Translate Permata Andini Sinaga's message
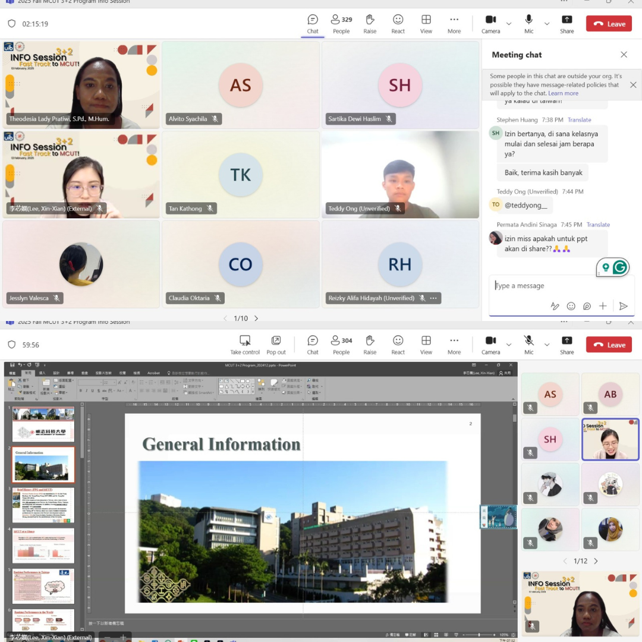The image size is (642, 642). [598, 225]
